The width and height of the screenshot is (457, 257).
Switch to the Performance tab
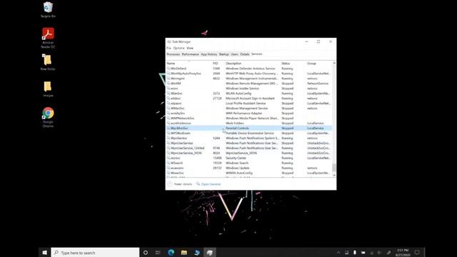coord(191,54)
